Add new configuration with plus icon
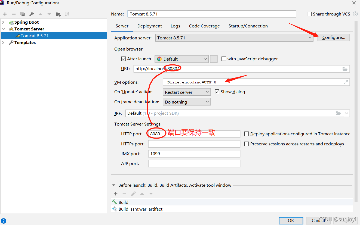The image size is (360, 225). tap(5, 14)
